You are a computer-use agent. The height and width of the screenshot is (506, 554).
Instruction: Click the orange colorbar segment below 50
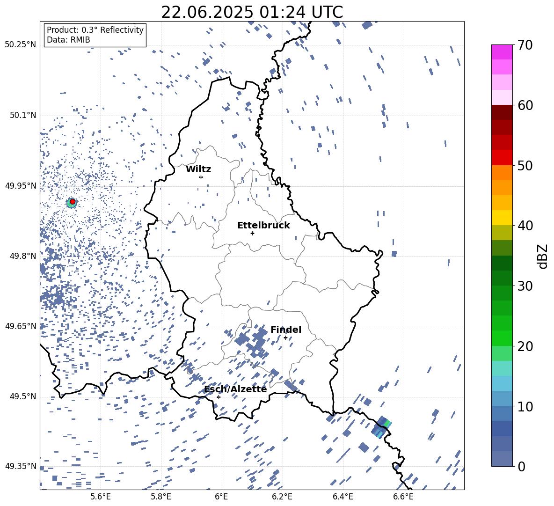502,173
